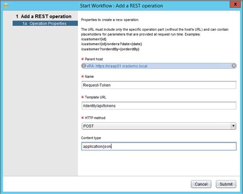This screenshot has width=243, height=194.
Task: Select the Add a REST operation step
Action: click(x=44, y=16)
